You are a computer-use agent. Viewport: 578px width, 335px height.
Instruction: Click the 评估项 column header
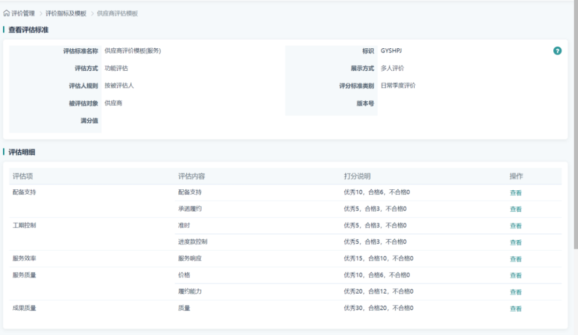(23, 176)
